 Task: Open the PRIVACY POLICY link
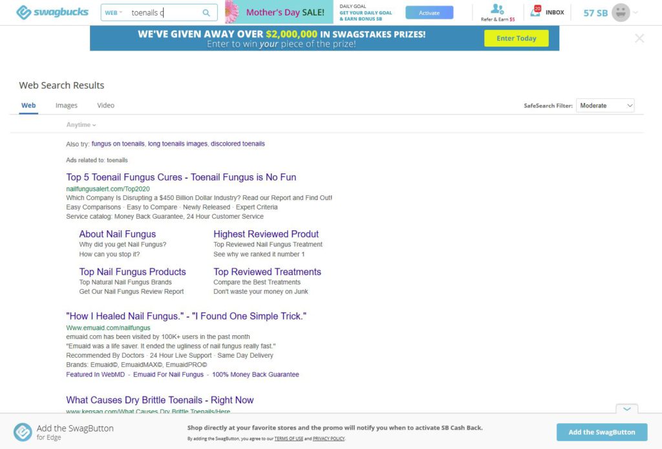[x=328, y=439]
